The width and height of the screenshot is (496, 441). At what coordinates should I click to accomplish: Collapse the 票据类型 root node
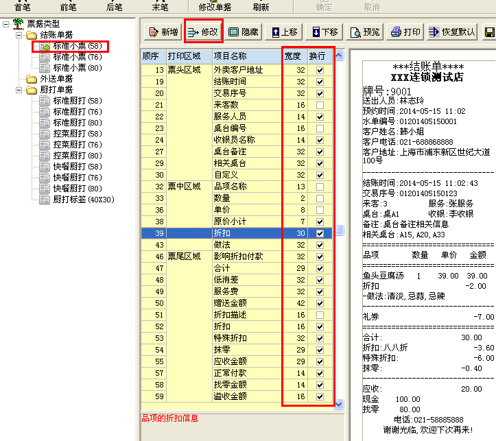coord(6,24)
